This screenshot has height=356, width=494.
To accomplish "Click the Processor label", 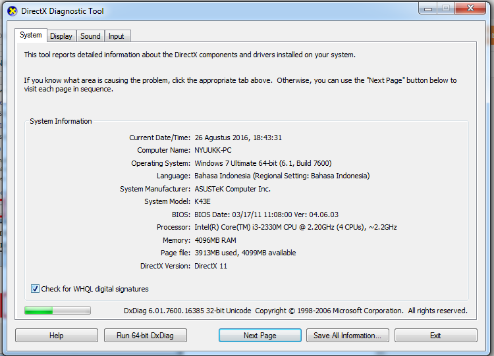I will point(174,227).
